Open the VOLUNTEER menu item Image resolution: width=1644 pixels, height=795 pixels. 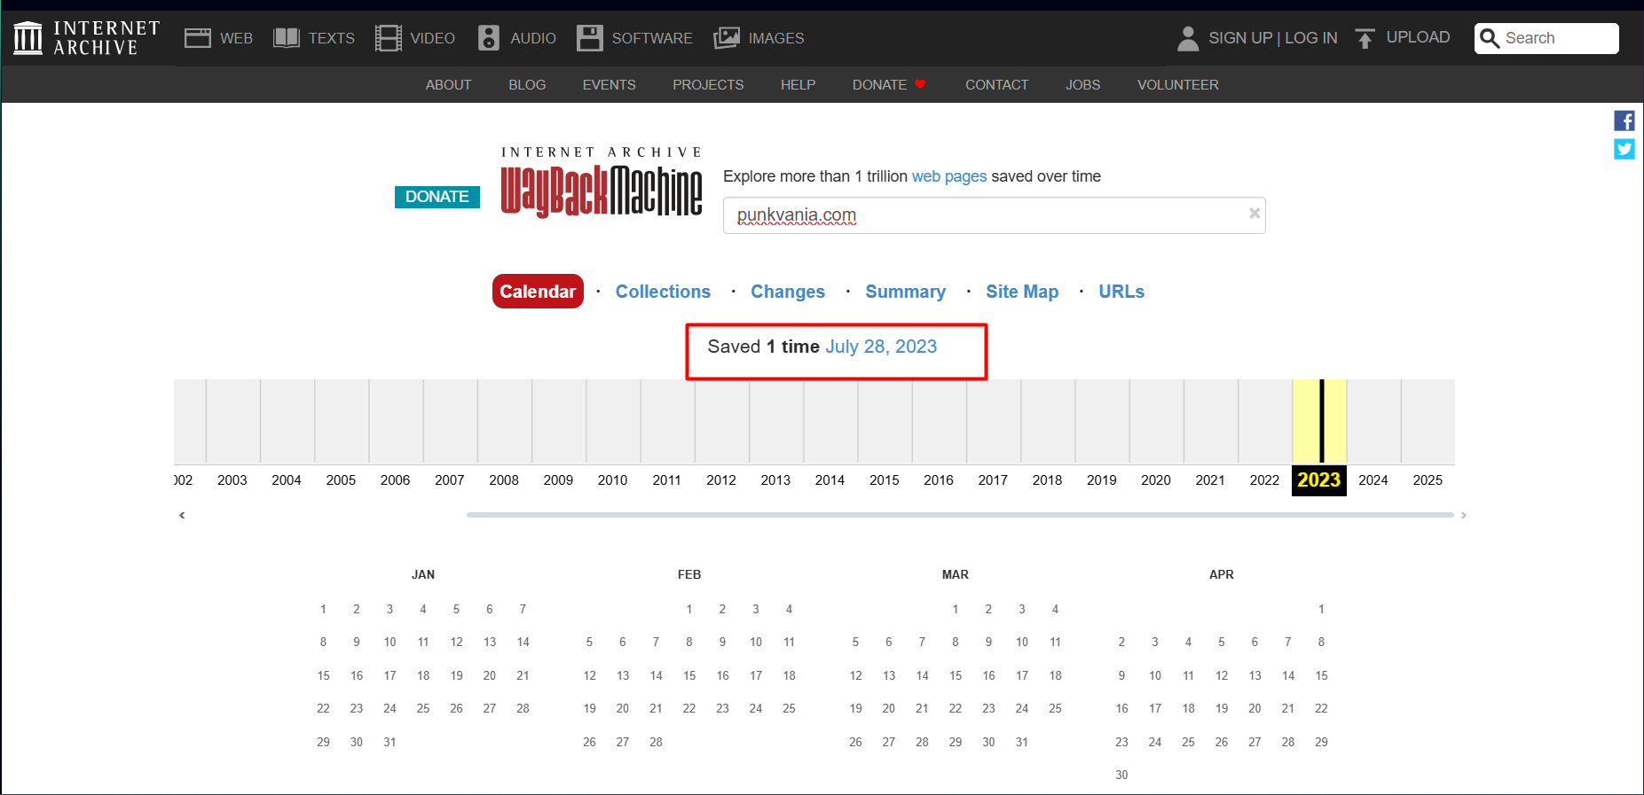[x=1178, y=85]
